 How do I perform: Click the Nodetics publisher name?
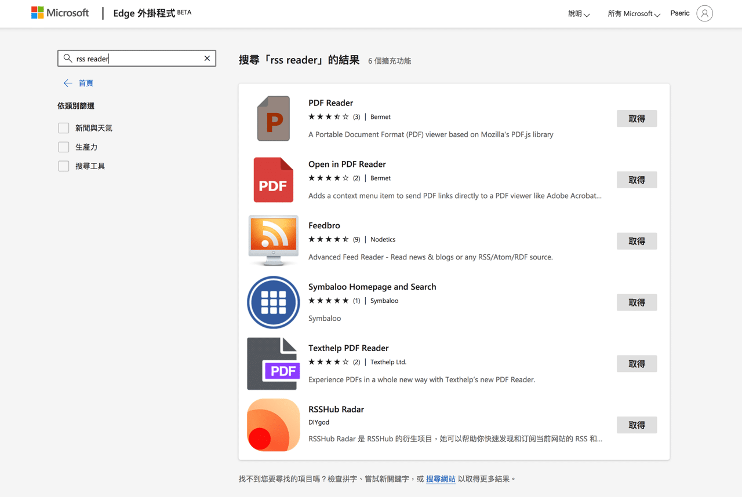[383, 240]
